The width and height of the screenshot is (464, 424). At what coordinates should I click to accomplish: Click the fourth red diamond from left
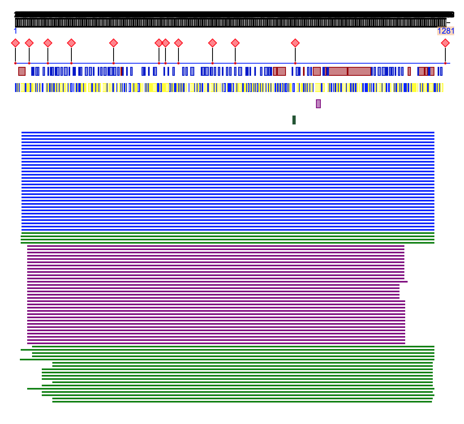point(71,43)
